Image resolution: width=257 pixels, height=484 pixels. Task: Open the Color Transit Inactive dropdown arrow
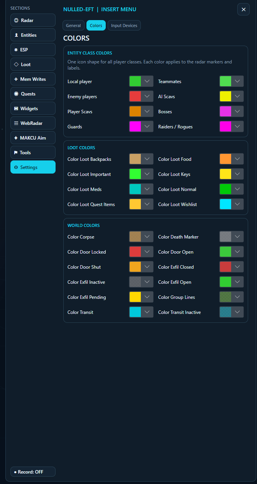tap(238, 312)
